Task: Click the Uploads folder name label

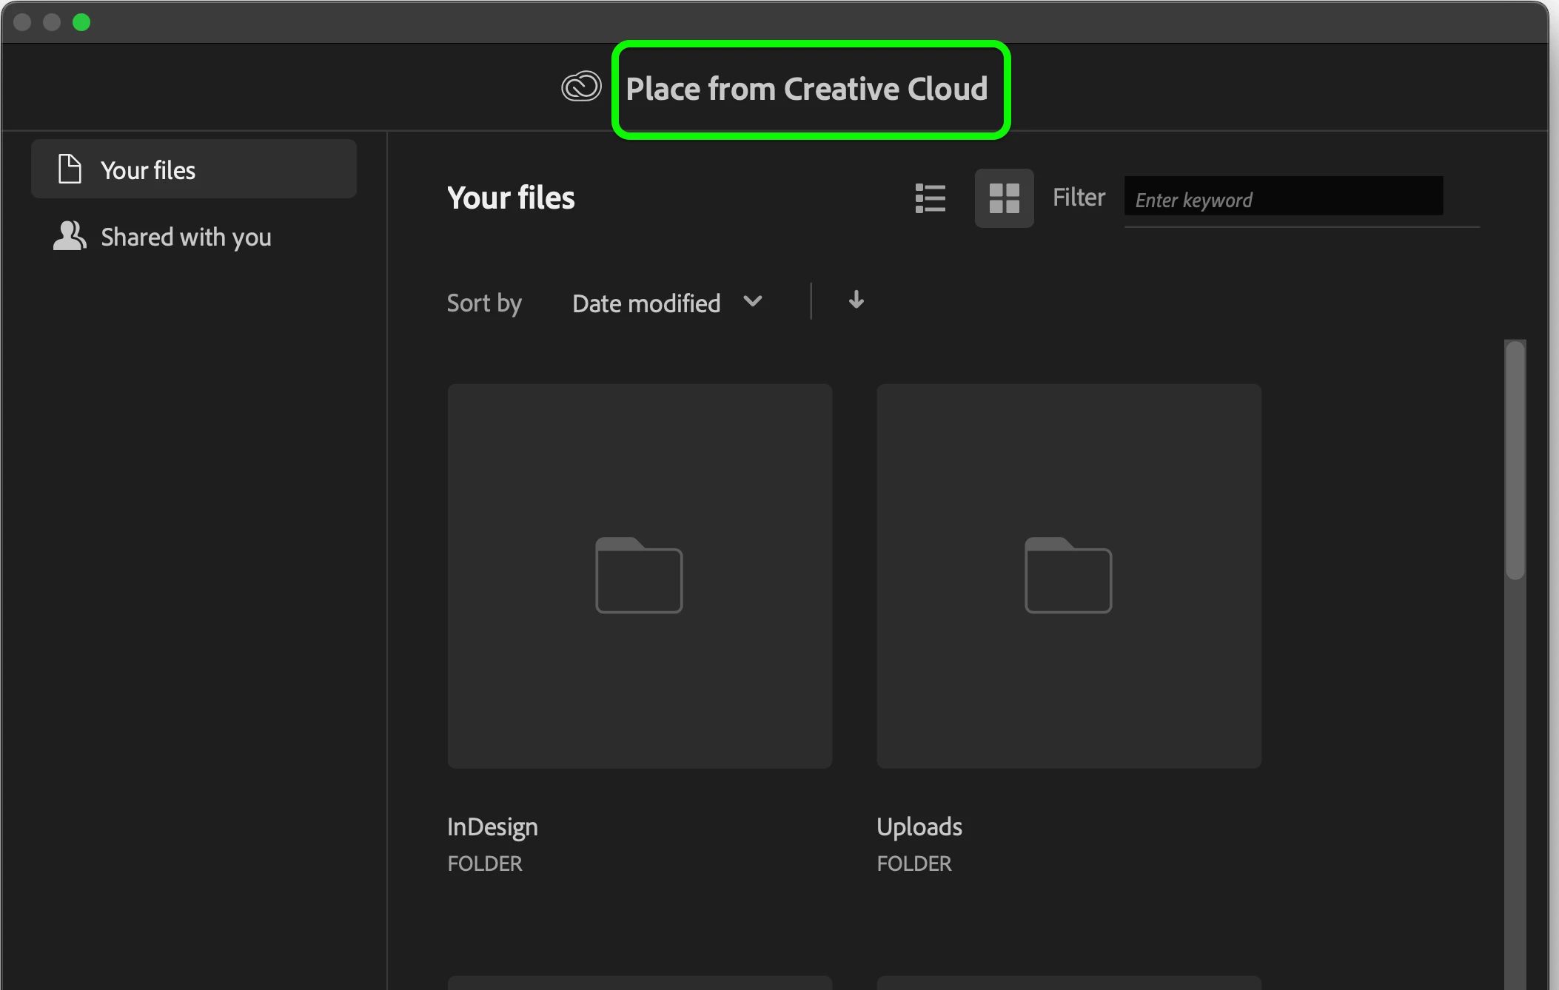Action: pos(919,826)
